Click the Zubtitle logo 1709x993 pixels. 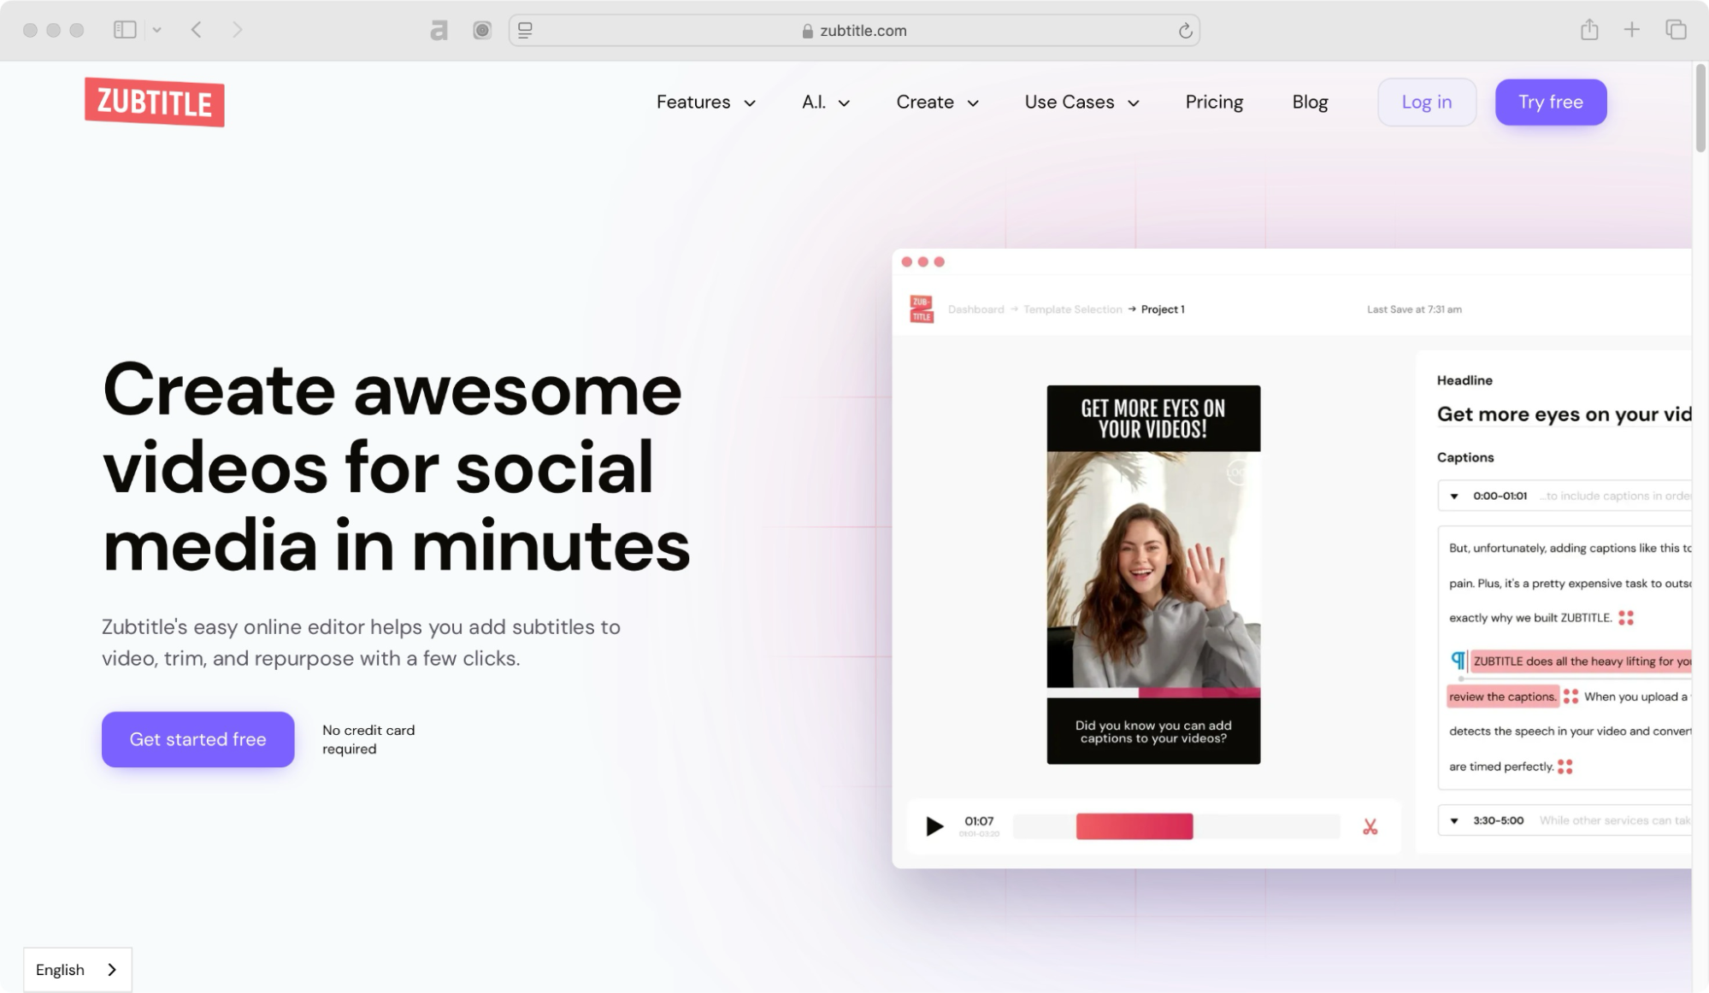(x=155, y=103)
